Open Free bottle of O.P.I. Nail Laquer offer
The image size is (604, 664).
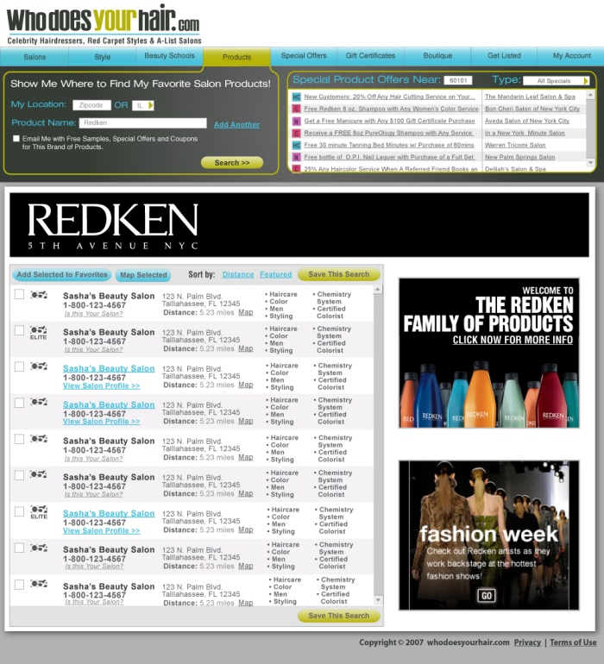pos(388,157)
